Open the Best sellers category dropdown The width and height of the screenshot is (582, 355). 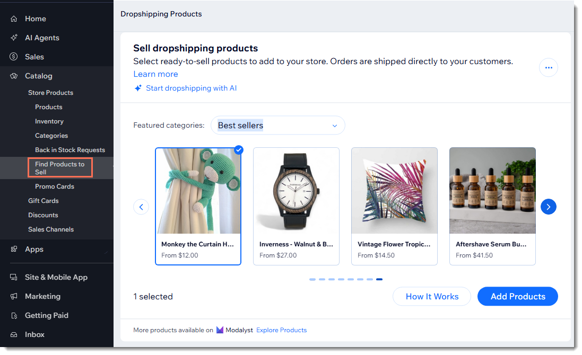click(x=277, y=126)
